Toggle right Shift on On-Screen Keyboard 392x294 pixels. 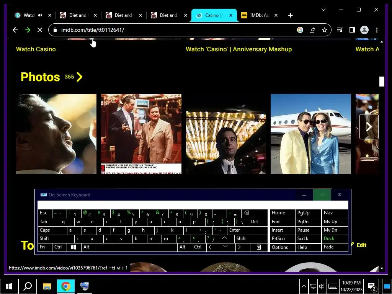(251, 239)
